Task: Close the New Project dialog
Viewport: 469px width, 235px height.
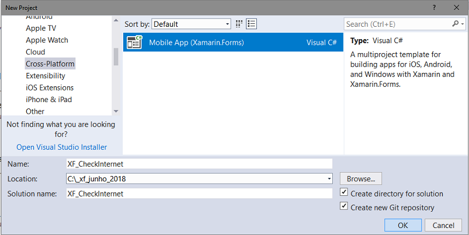Action: click(x=456, y=8)
